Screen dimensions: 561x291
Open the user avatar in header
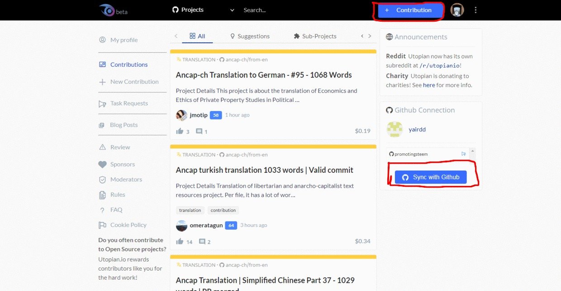pyautogui.click(x=457, y=10)
